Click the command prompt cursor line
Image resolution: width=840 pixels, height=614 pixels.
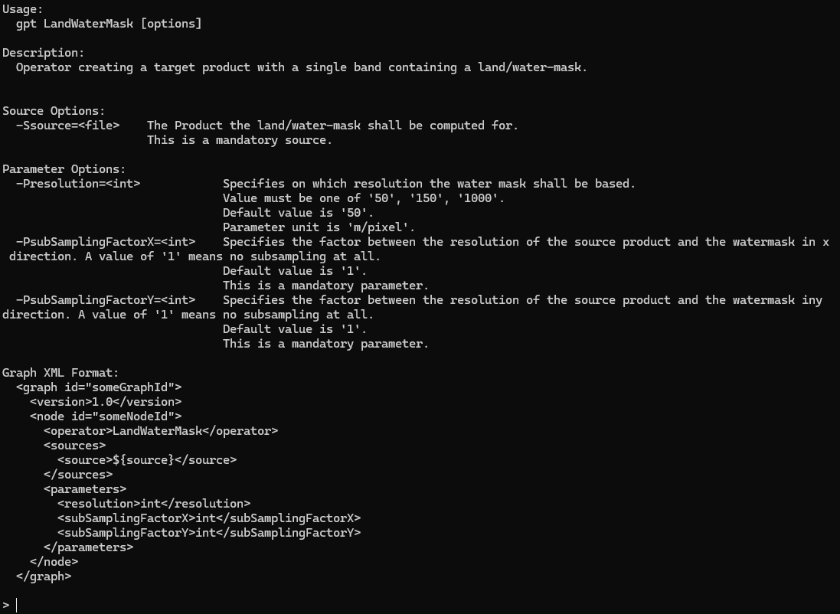point(10,606)
